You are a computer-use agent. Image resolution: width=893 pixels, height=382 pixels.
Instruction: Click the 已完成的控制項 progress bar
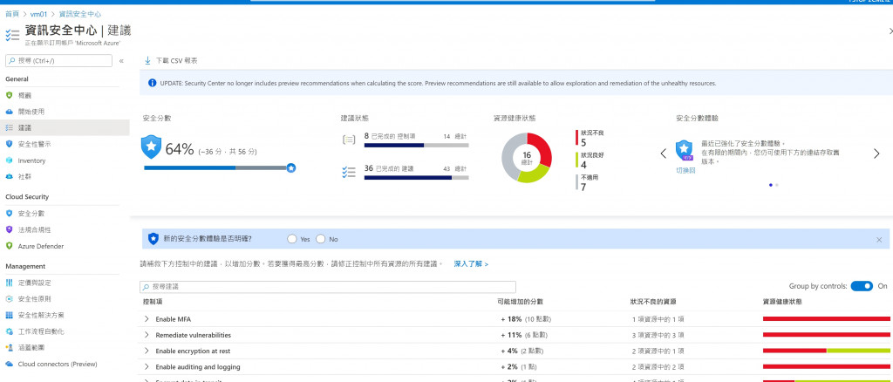click(416, 146)
